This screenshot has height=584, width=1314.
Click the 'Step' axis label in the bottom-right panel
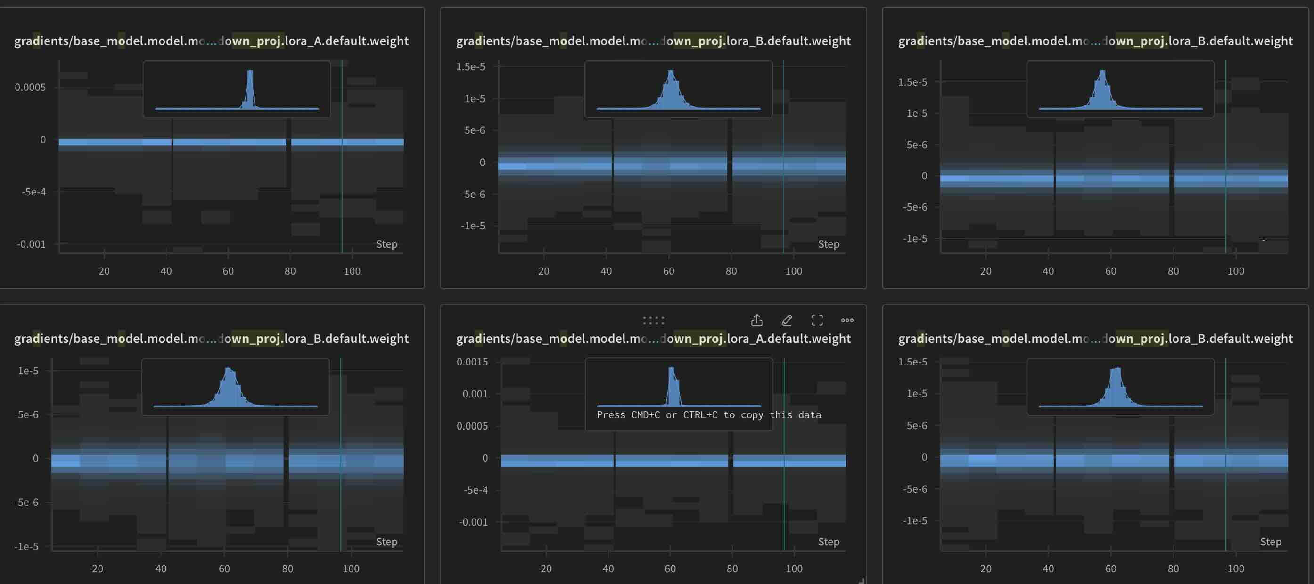click(1271, 542)
